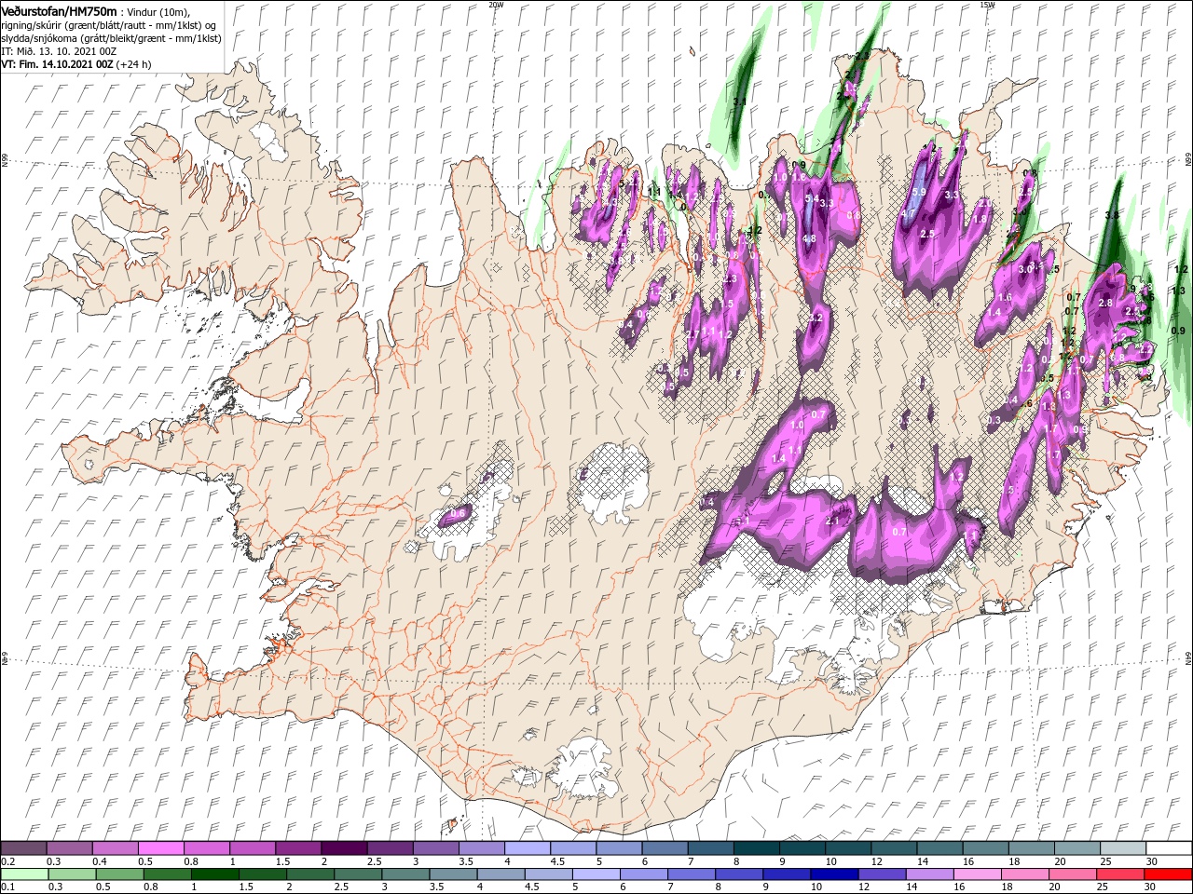
Task: Click the '66N' latitude label on left edge
Action: (5, 161)
